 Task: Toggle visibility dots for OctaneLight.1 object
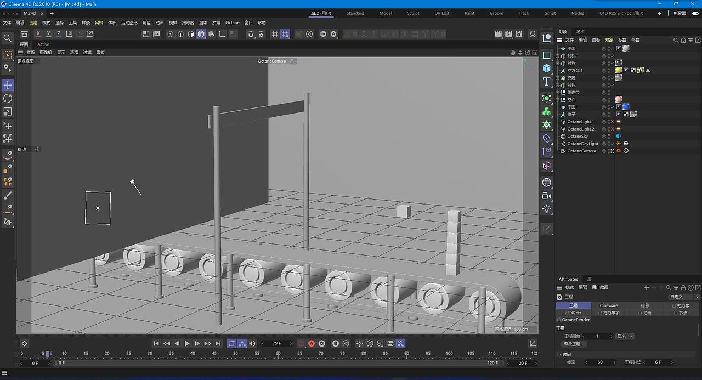tap(609, 122)
